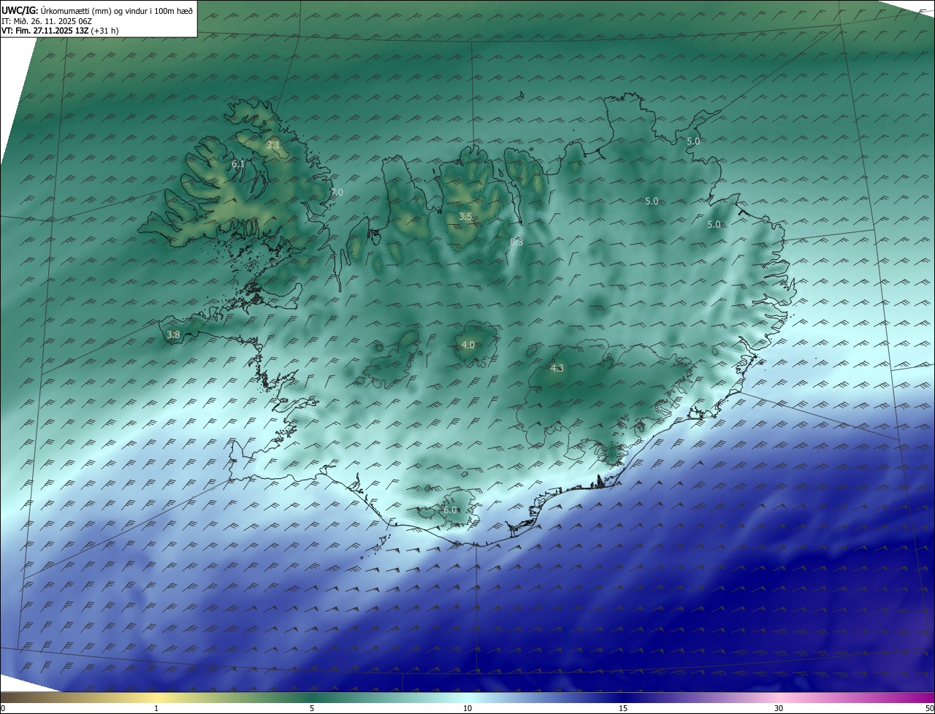
Task: Click the 4.0 value label on the map
Action: click(x=468, y=345)
